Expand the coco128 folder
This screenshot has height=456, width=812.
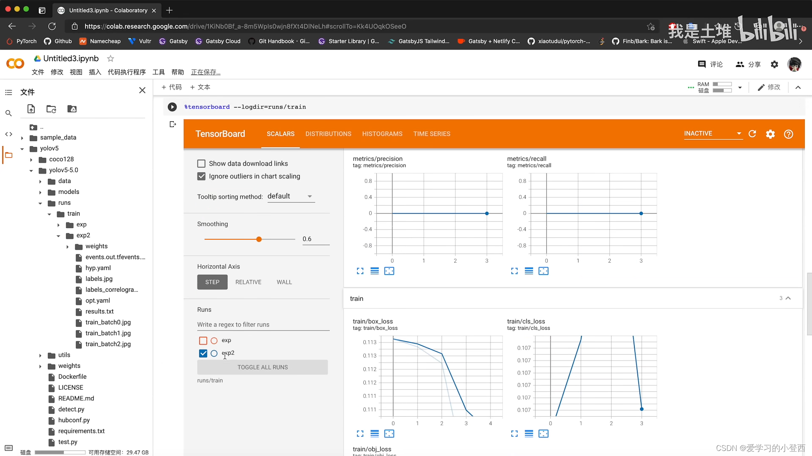31,160
